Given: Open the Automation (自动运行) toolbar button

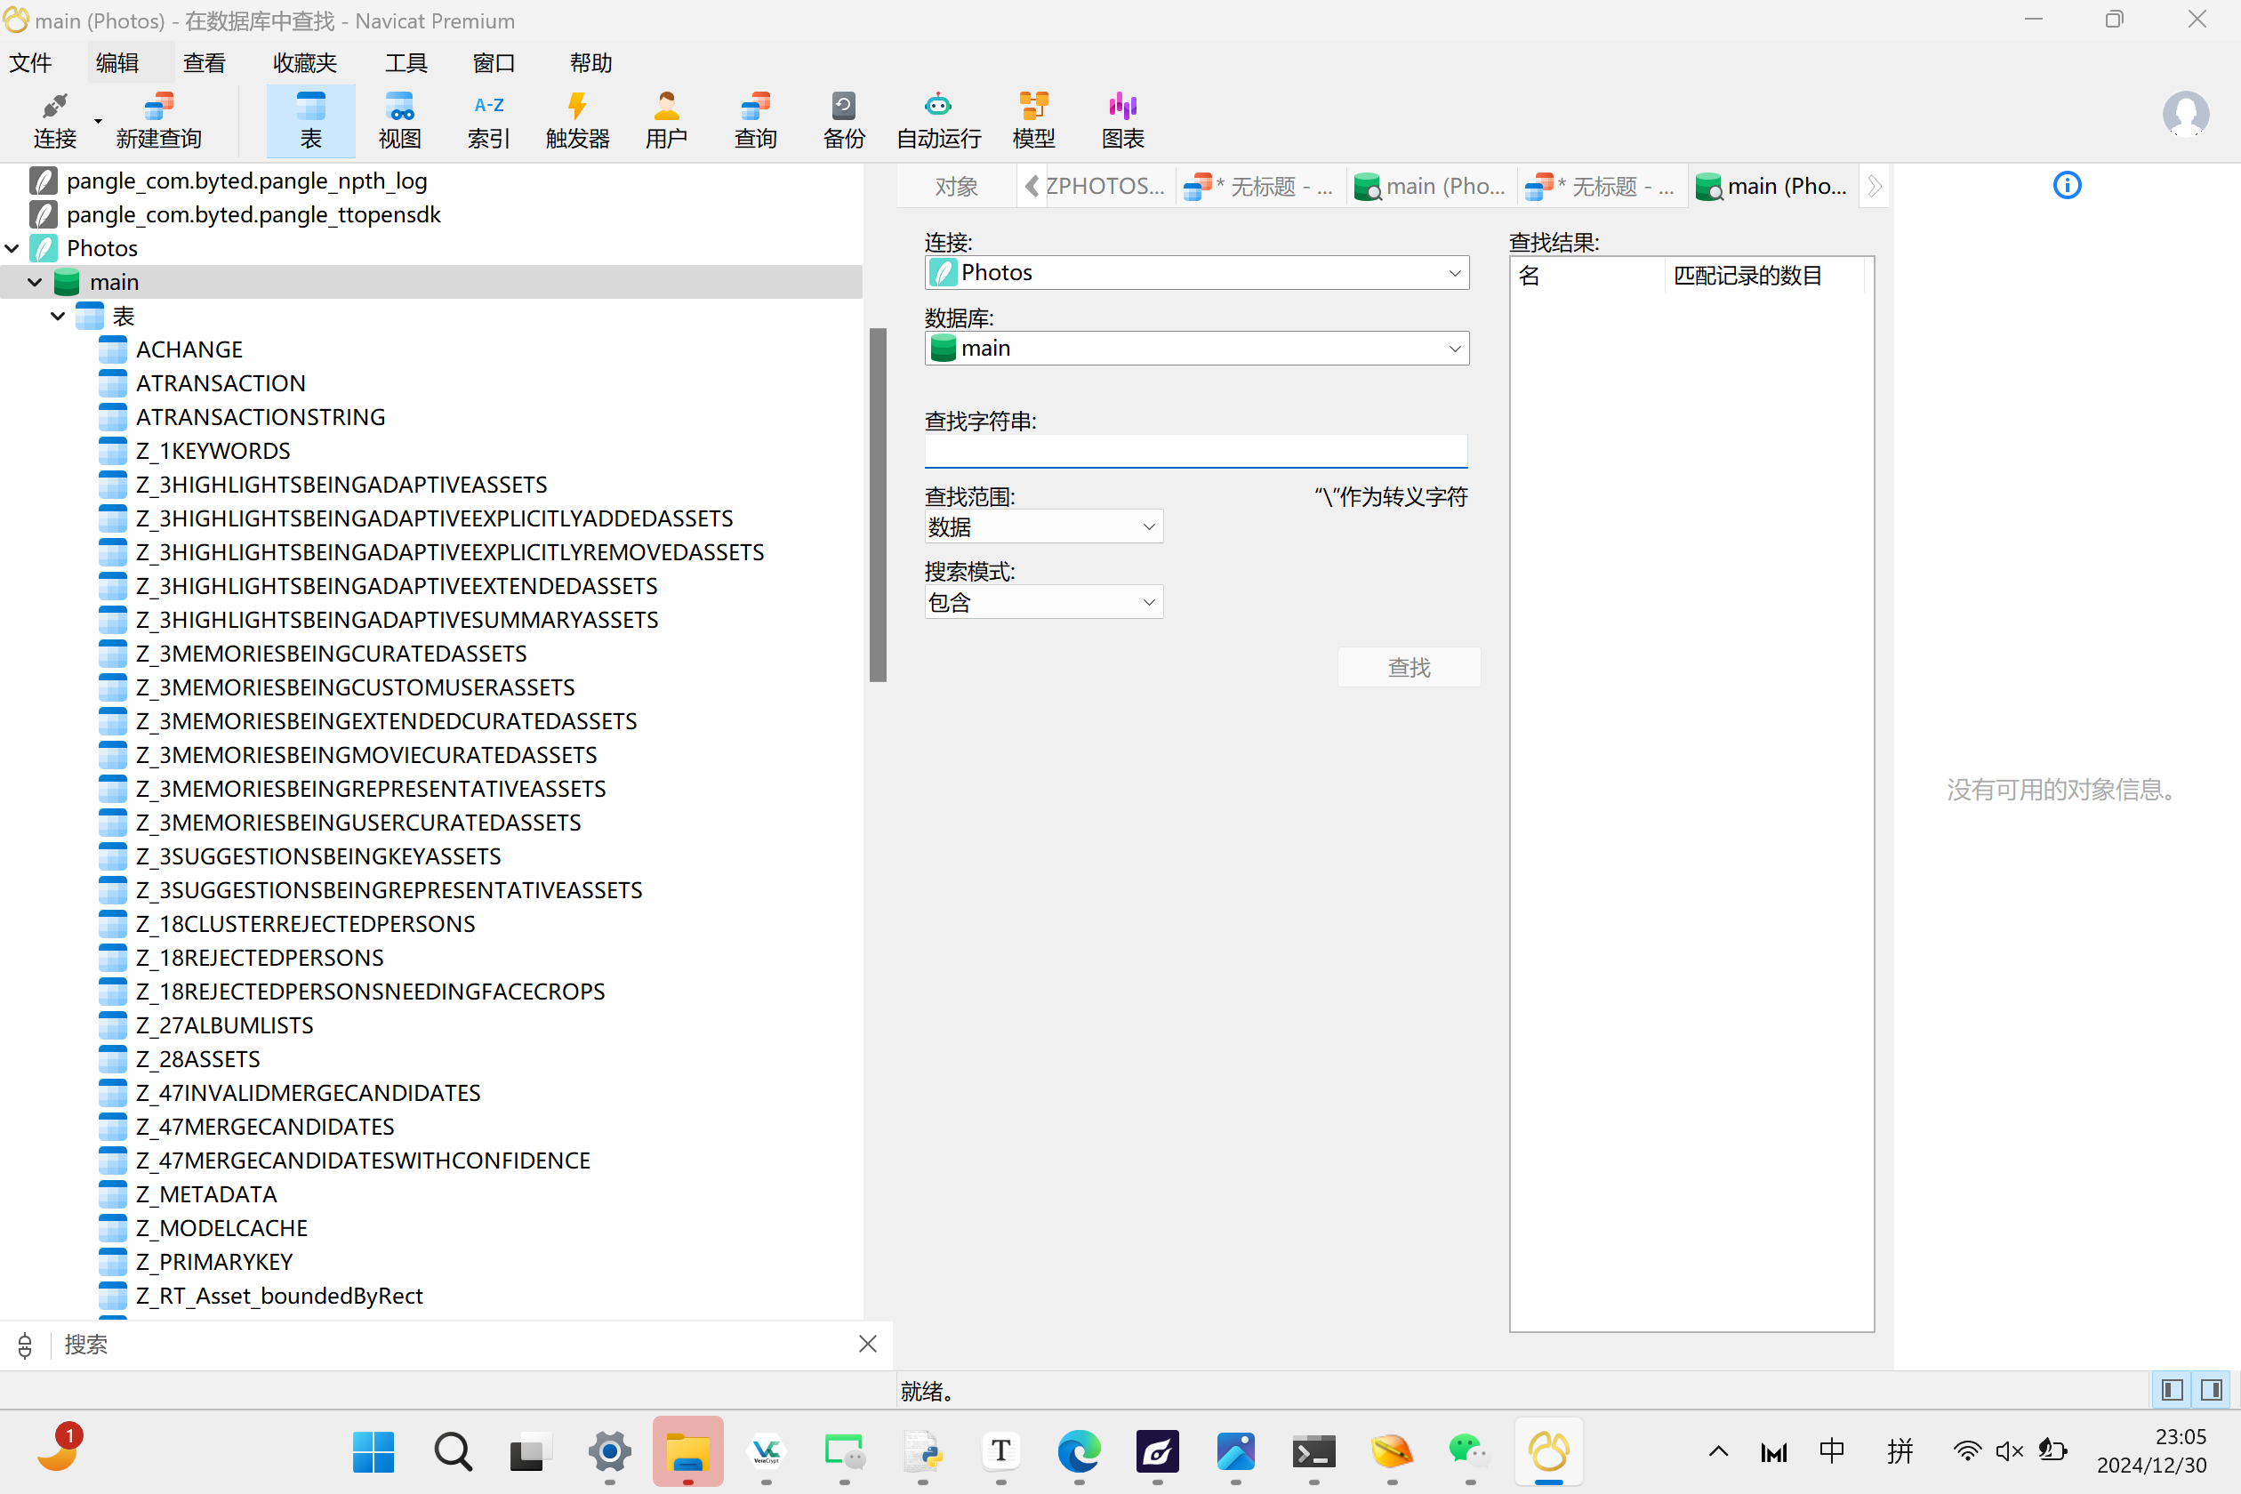Looking at the screenshot, I should 938,121.
